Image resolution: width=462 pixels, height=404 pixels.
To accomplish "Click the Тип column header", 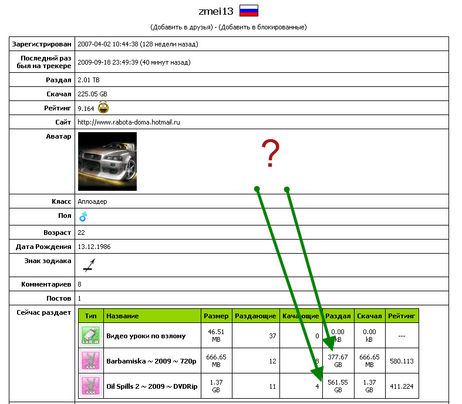I will coord(91,316).
